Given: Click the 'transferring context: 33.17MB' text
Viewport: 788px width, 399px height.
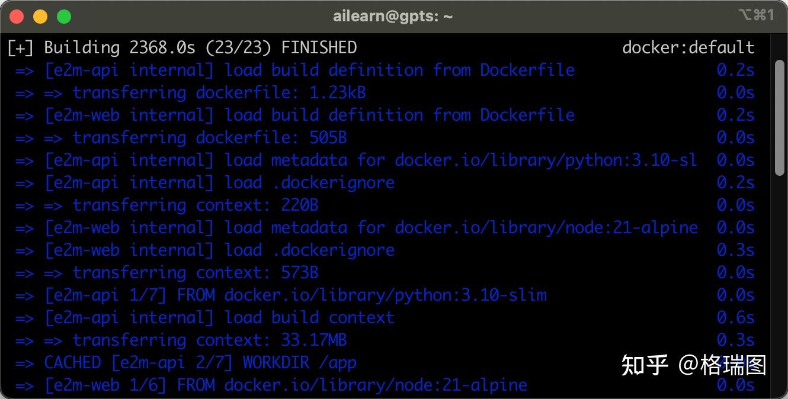Looking at the screenshot, I should pos(209,340).
